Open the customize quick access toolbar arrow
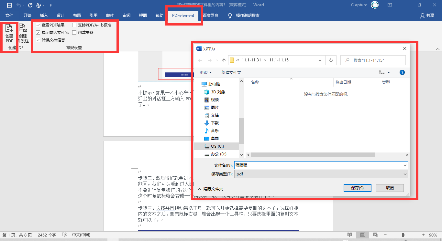Viewport: 442px width, 241px height. click(x=51, y=5)
